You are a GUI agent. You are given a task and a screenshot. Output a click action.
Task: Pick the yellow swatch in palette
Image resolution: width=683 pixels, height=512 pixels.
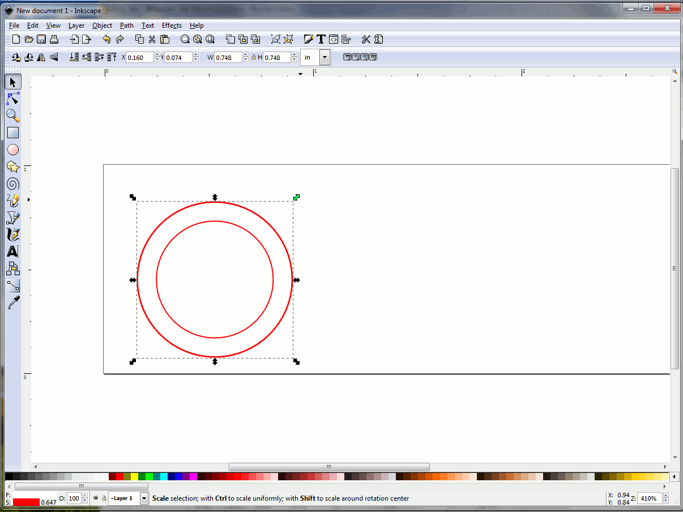134,477
